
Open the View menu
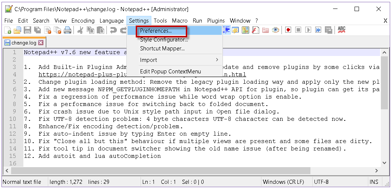pos(60,21)
